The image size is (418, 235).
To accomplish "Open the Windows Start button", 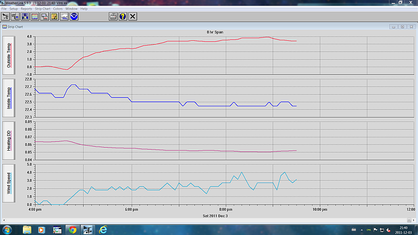I will [x=7, y=230].
